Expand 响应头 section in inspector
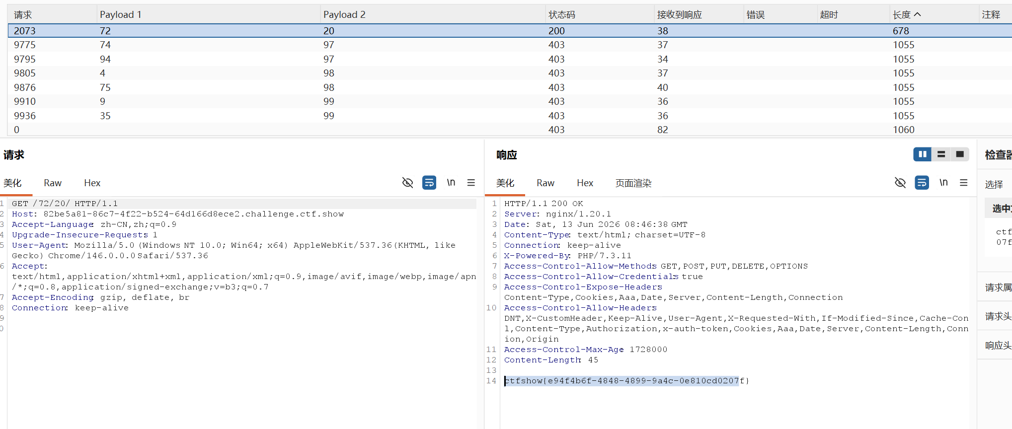 tap(998, 345)
